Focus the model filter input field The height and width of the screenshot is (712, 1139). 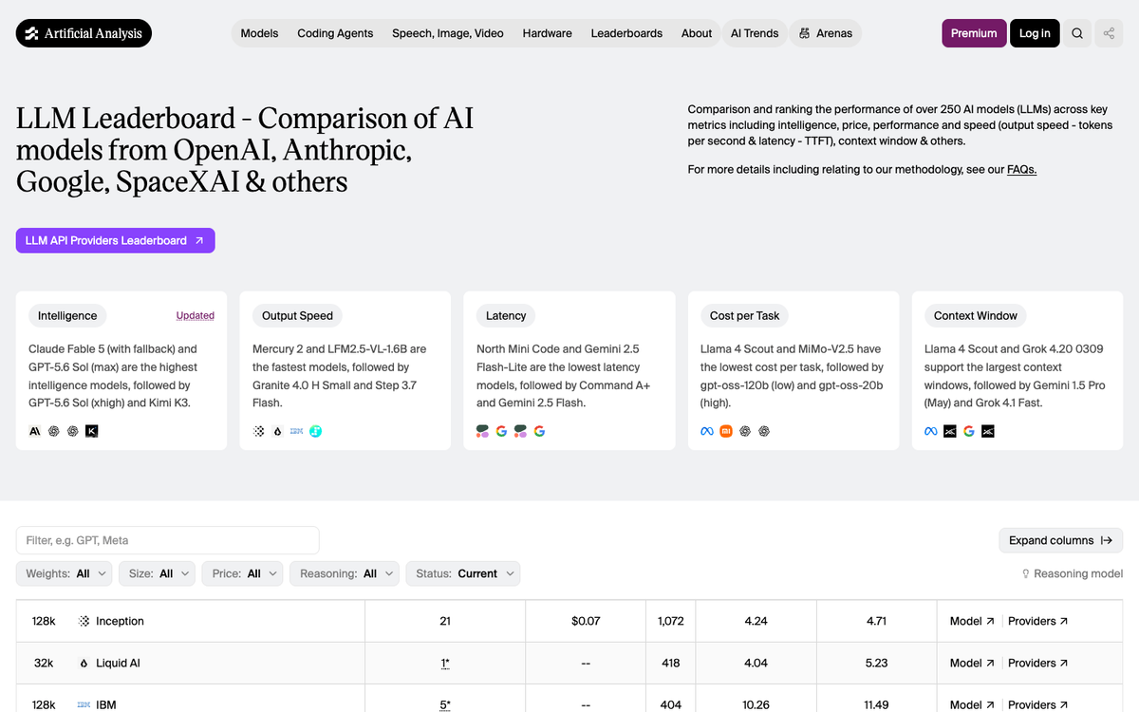point(168,540)
